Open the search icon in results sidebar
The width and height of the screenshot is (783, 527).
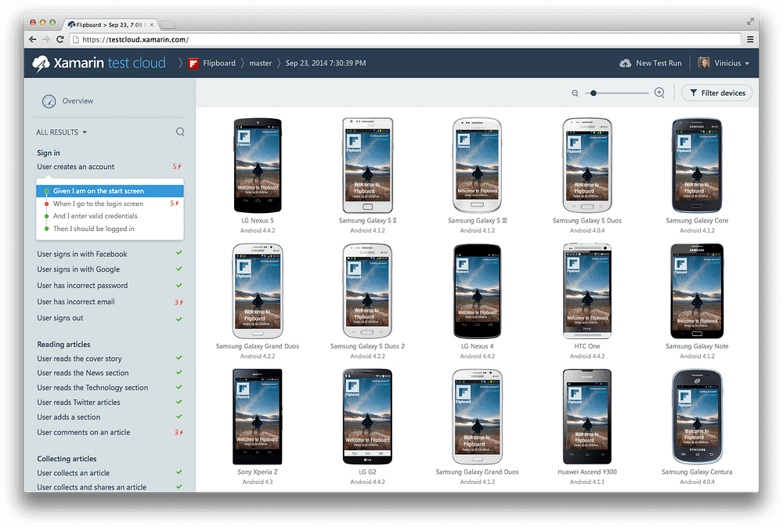click(x=180, y=132)
